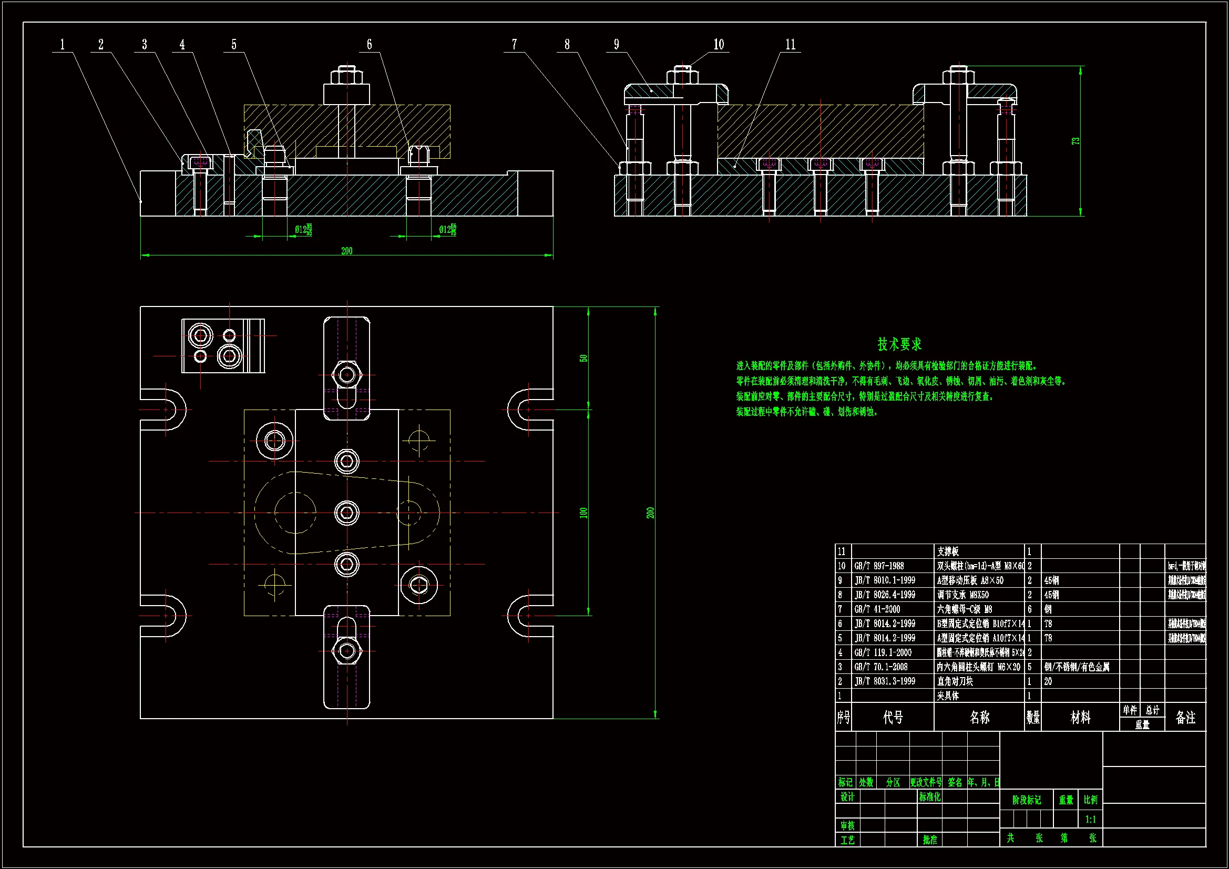The width and height of the screenshot is (1229, 869).
Task: Click callout number 11 in the side view
Action: point(791,45)
